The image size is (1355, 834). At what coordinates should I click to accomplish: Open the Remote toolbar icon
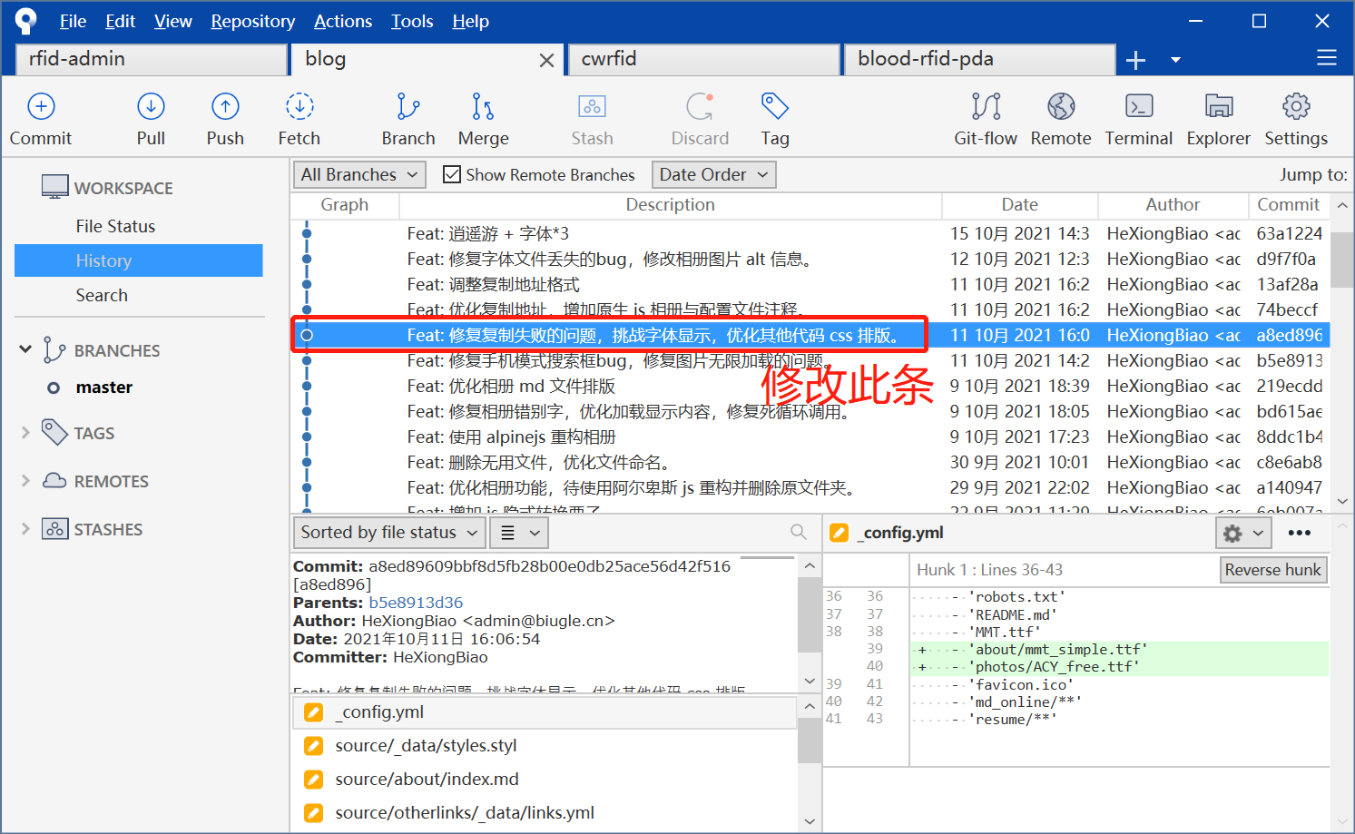point(1061,119)
